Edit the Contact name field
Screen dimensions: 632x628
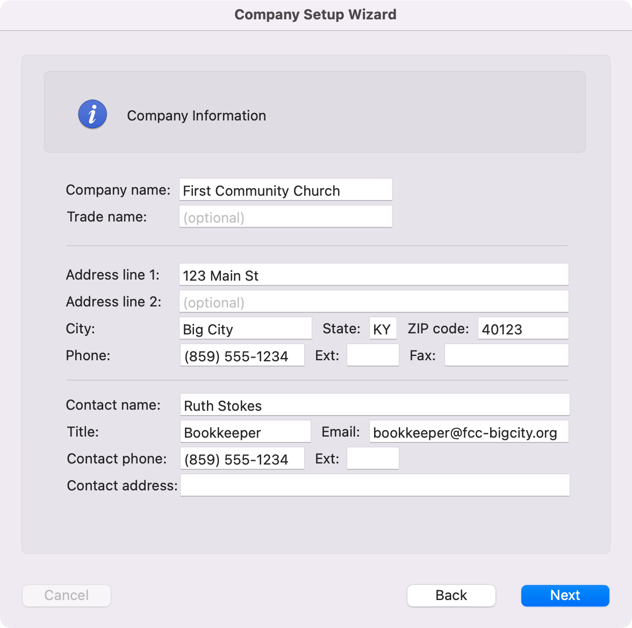coord(375,405)
